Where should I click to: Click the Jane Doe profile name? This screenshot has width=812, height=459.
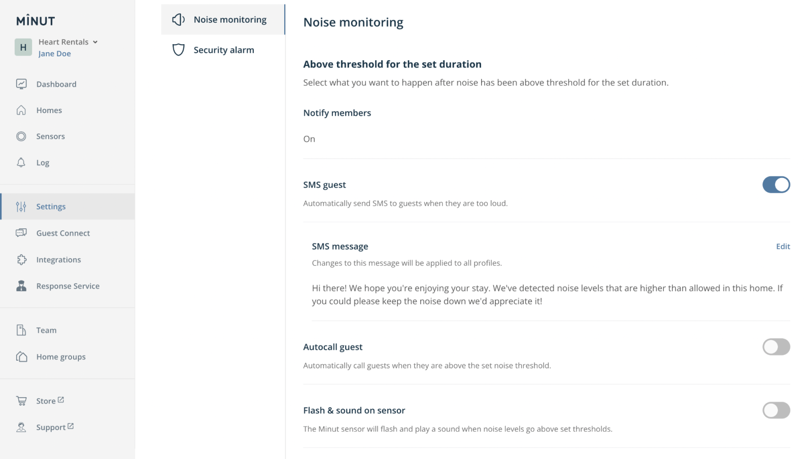click(x=55, y=54)
